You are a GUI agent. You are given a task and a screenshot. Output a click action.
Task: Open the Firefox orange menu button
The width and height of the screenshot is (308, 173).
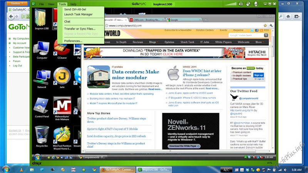(x=17, y=3)
